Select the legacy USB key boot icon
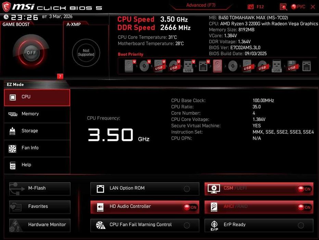 click(x=277, y=66)
